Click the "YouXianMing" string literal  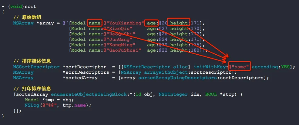124,23
